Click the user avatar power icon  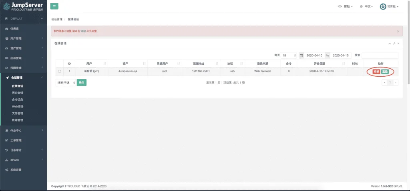pos(383,6)
